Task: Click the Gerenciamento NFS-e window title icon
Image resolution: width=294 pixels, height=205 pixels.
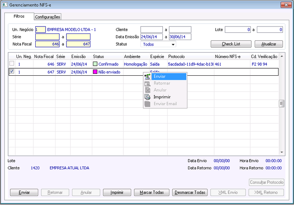Action: (x=5, y=5)
